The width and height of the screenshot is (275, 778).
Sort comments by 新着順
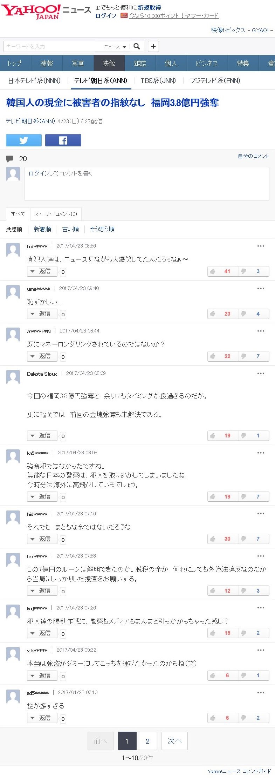(42, 229)
